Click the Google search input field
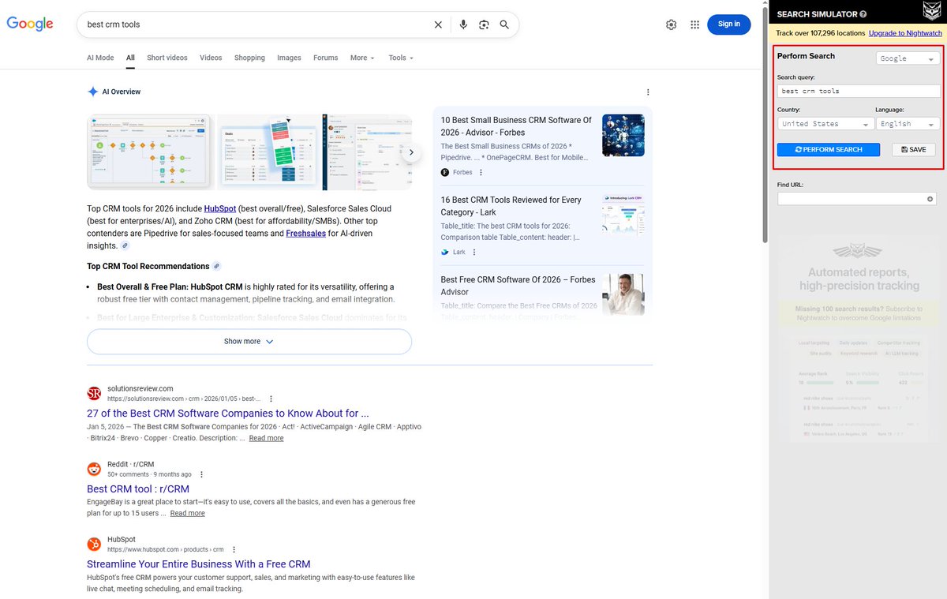Image resolution: width=947 pixels, height=599 pixels. [256, 24]
